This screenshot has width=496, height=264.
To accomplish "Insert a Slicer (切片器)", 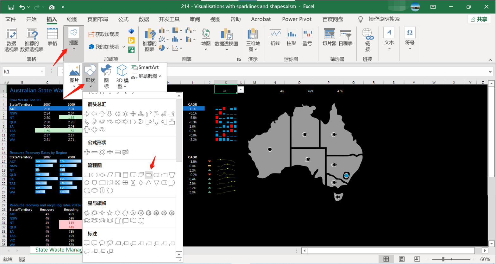I will (330, 37).
